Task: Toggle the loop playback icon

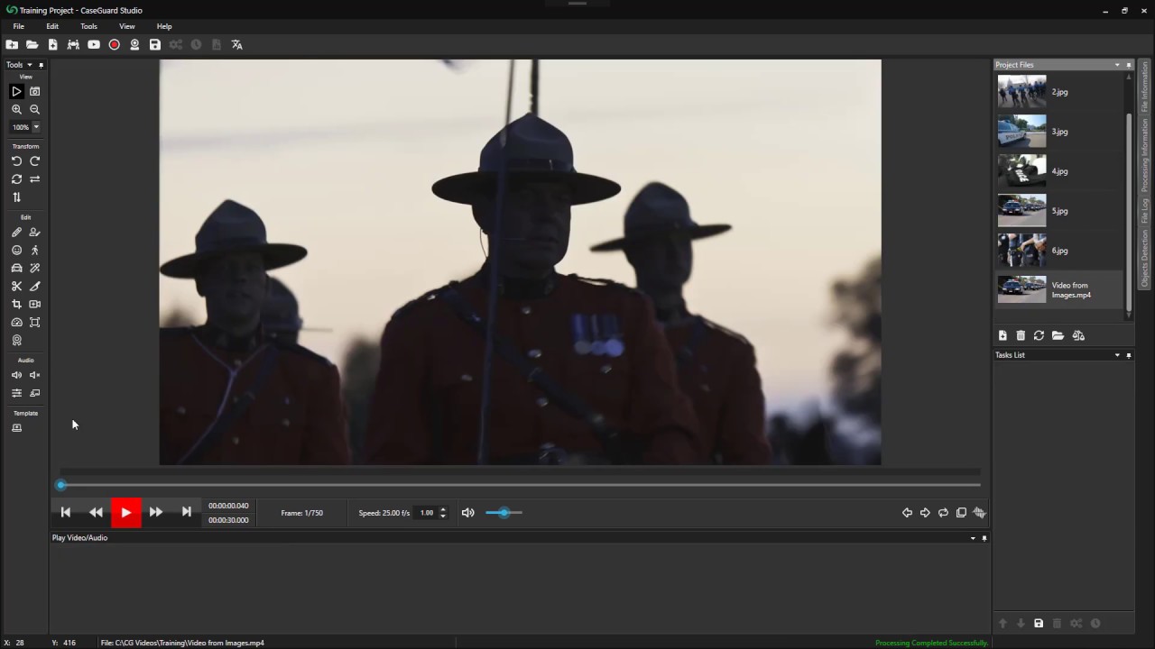Action: tap(943, 513)
